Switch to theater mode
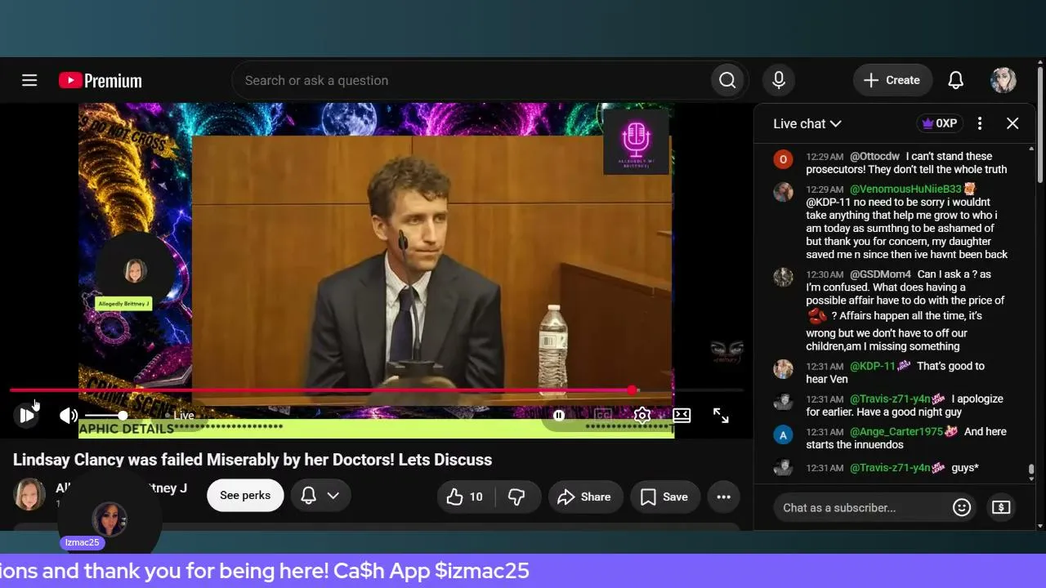The width and height of the screenshot is (1046, 588). (x=682, y=416)
